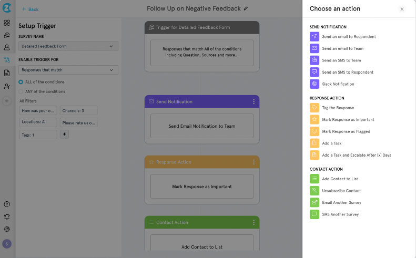Choose the SMS Another Survey icon

click(x=314, y=214)
